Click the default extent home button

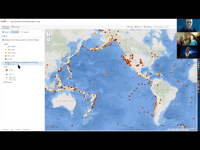point(48,36)
